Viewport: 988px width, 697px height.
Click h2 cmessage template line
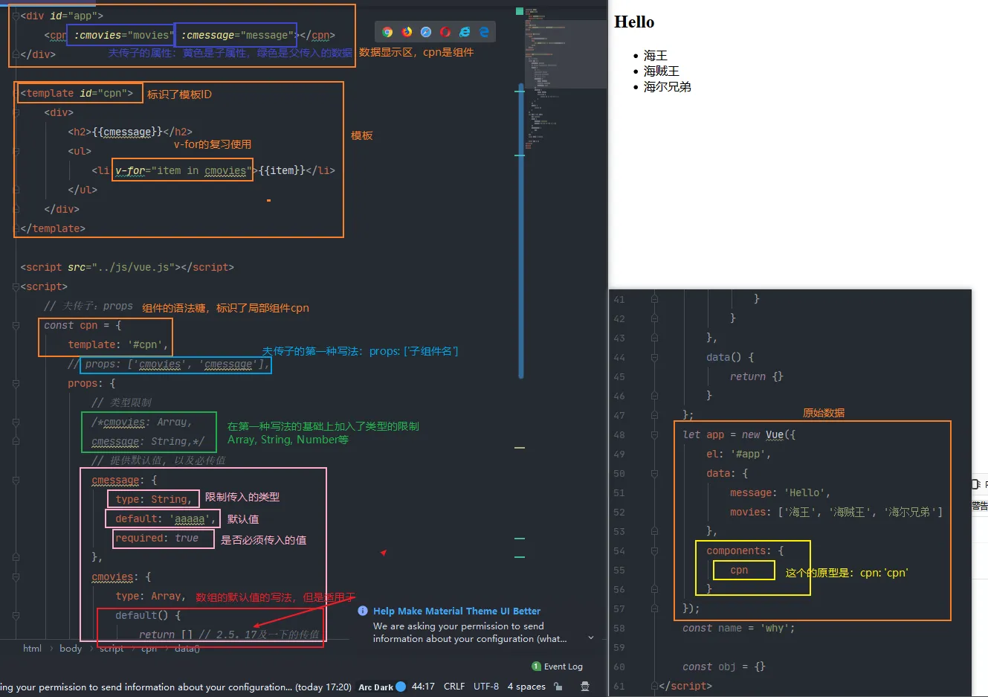tap(130, 132)
